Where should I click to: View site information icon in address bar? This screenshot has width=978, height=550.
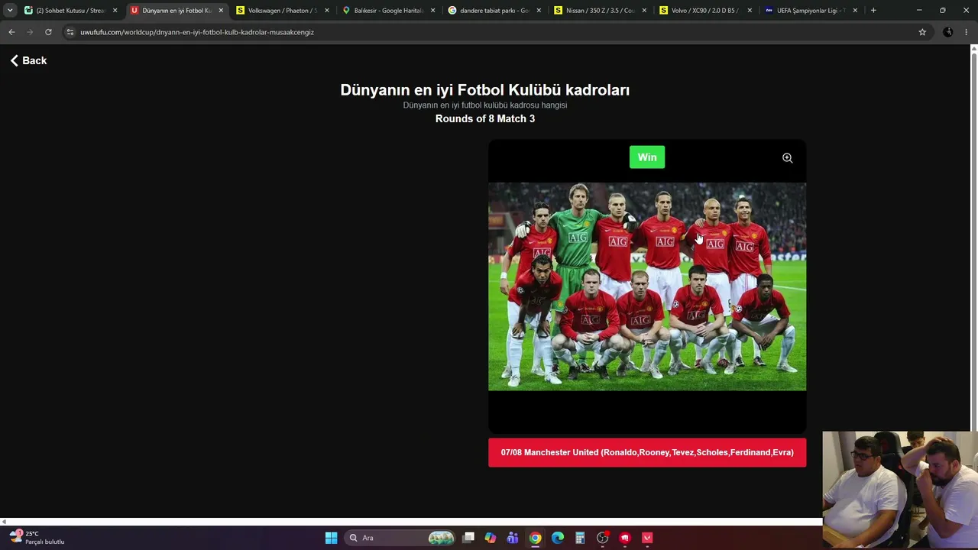click(70, 32)
